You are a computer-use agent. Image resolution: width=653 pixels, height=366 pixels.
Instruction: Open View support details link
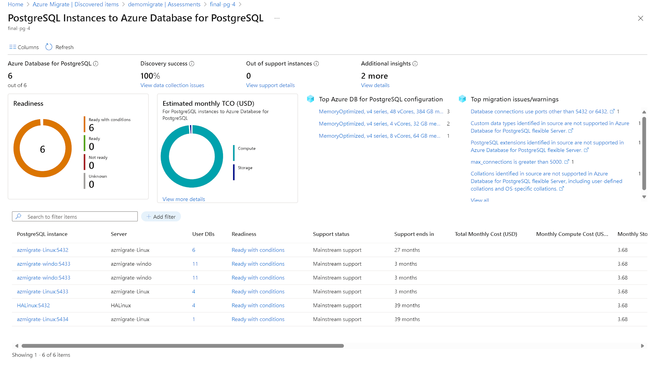tap(270, 85)
